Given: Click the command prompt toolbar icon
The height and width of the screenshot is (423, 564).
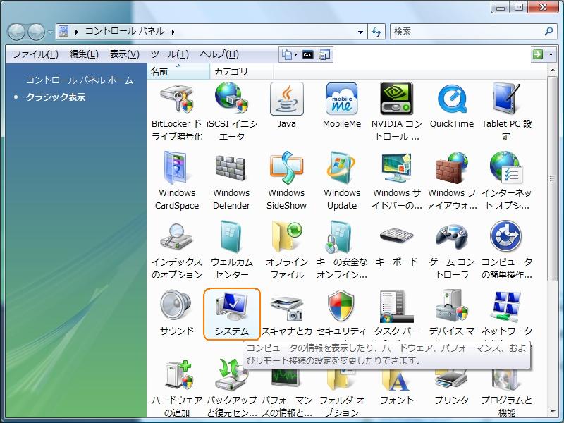Looking at the screenshot, I should point(307,55).
